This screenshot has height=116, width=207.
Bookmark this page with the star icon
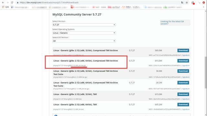[x=187, y=3]
